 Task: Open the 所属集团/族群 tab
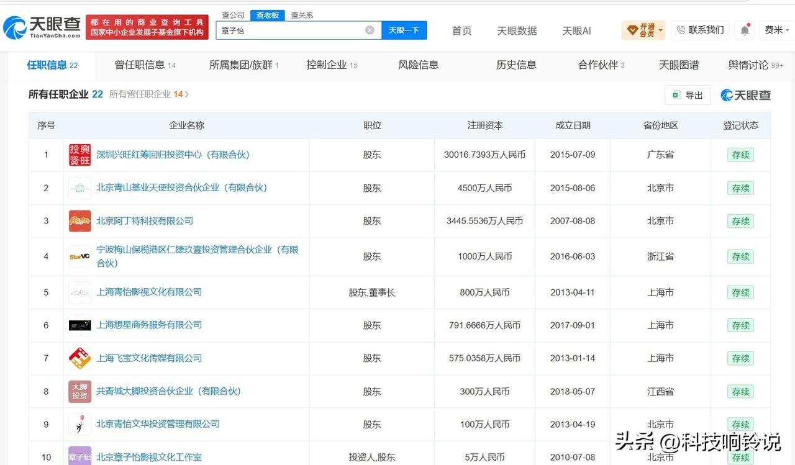point(244,65)
